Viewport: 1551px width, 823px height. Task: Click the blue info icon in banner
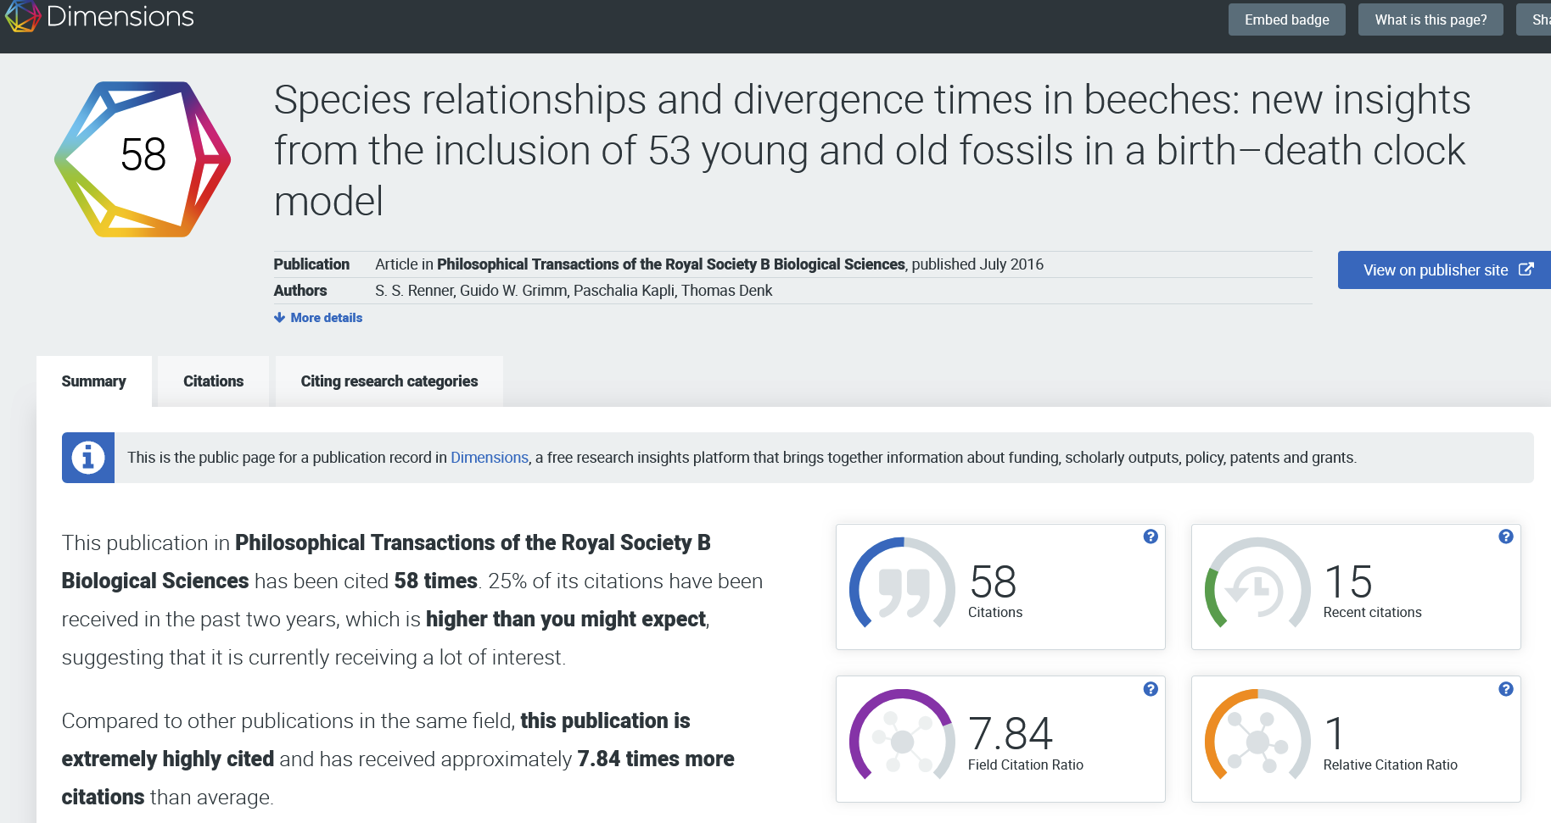88,458
